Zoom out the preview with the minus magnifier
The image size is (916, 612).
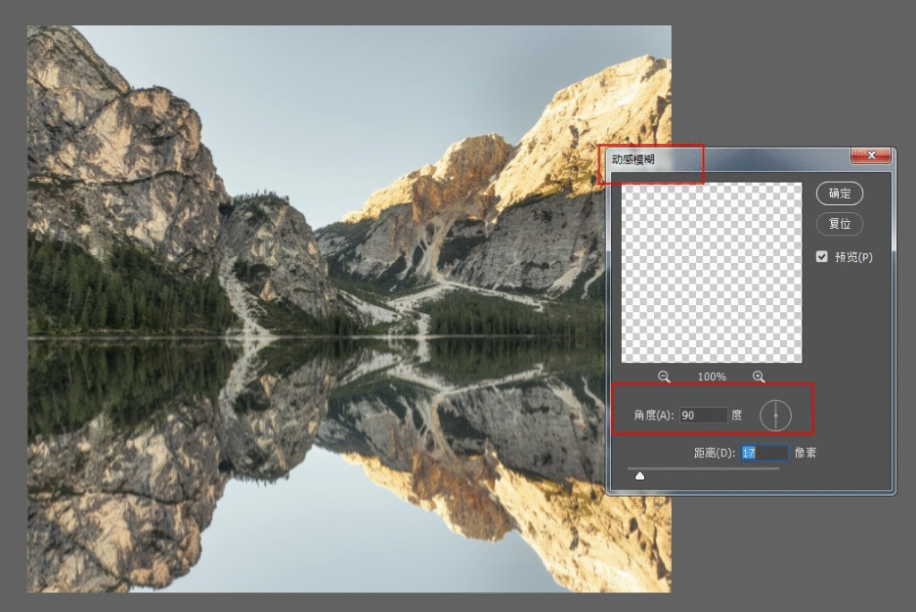(665, 377)
